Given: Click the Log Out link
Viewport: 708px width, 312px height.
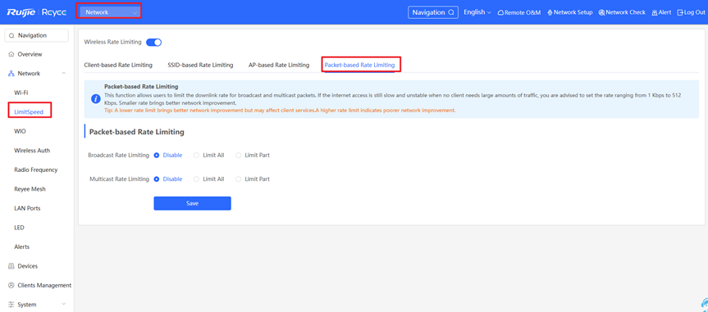Looking at the screenshot, I should pyautogui.click(x=692, y=12).
